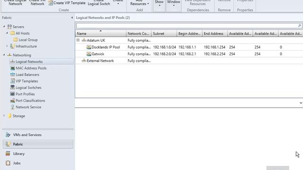Click Create Logical Network button
303x170 pixels.
(16, 3)
